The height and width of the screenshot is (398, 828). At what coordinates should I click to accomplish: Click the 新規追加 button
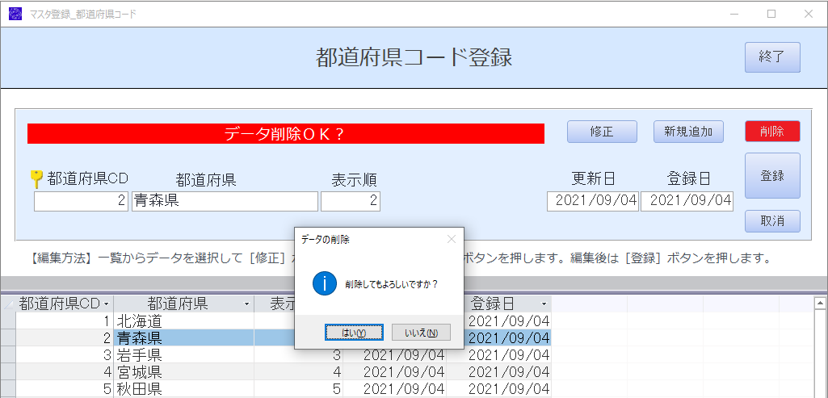tap(688, 132)
